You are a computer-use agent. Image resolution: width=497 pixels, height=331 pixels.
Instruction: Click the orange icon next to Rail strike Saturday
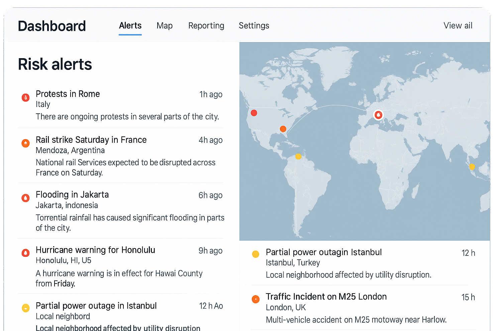[x=26, y=143]
